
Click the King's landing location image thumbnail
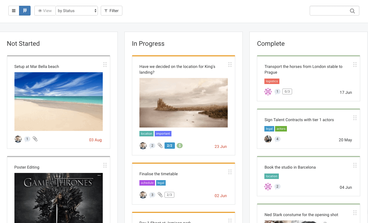coord(184,103)
